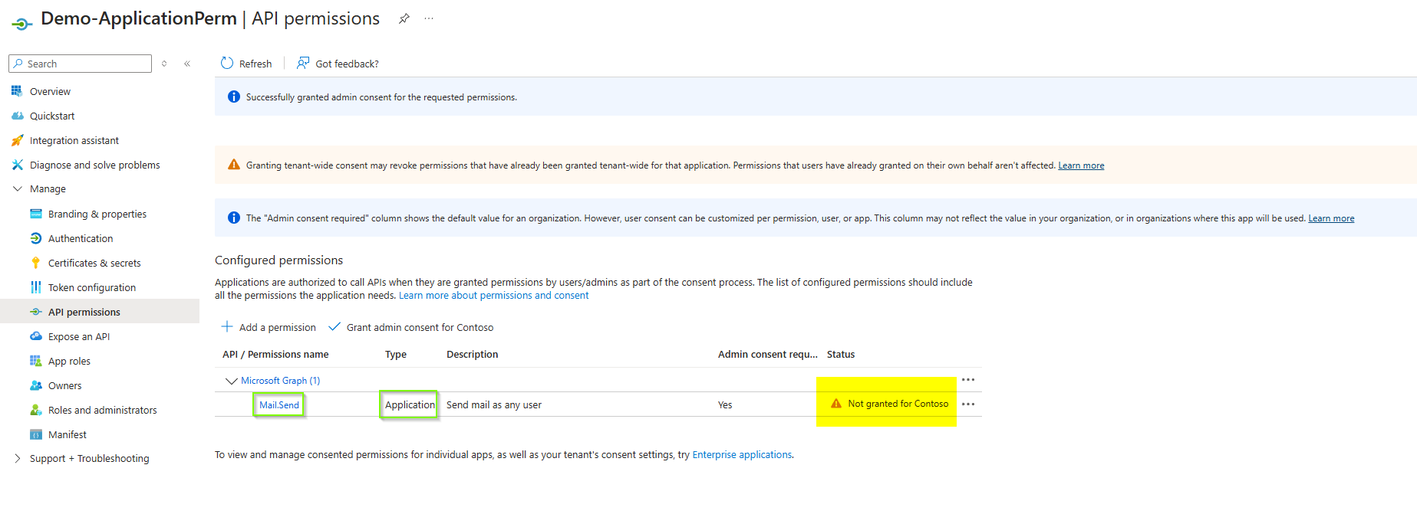Screen dimensions: 1417x514
Task: Click the orange warning icon in consent banner
Action: click(x=234, y=165)
